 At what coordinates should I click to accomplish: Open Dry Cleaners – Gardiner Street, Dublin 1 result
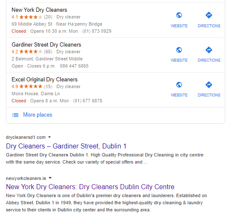pos(66,146)
